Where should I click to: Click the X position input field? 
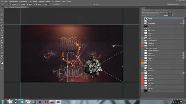pos(14,4)
